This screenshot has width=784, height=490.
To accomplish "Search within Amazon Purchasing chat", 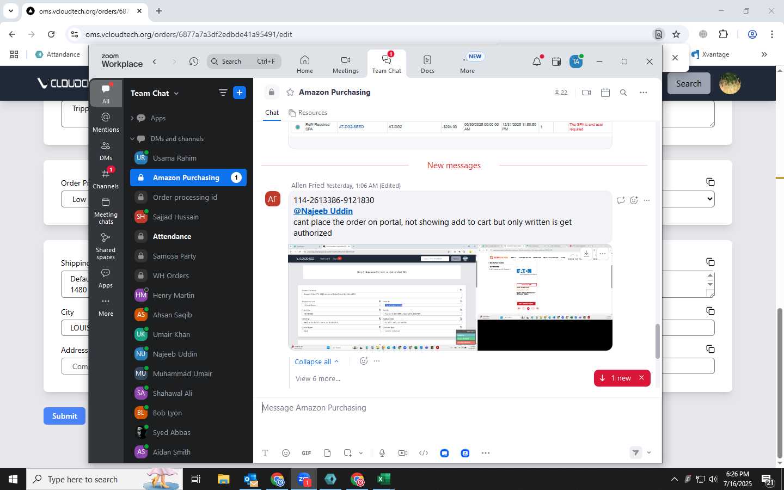I will (x=623, y=93).
